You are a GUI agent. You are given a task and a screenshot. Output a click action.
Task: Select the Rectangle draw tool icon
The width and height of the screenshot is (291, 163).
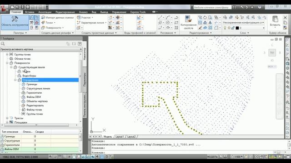[x=176, y=23]
